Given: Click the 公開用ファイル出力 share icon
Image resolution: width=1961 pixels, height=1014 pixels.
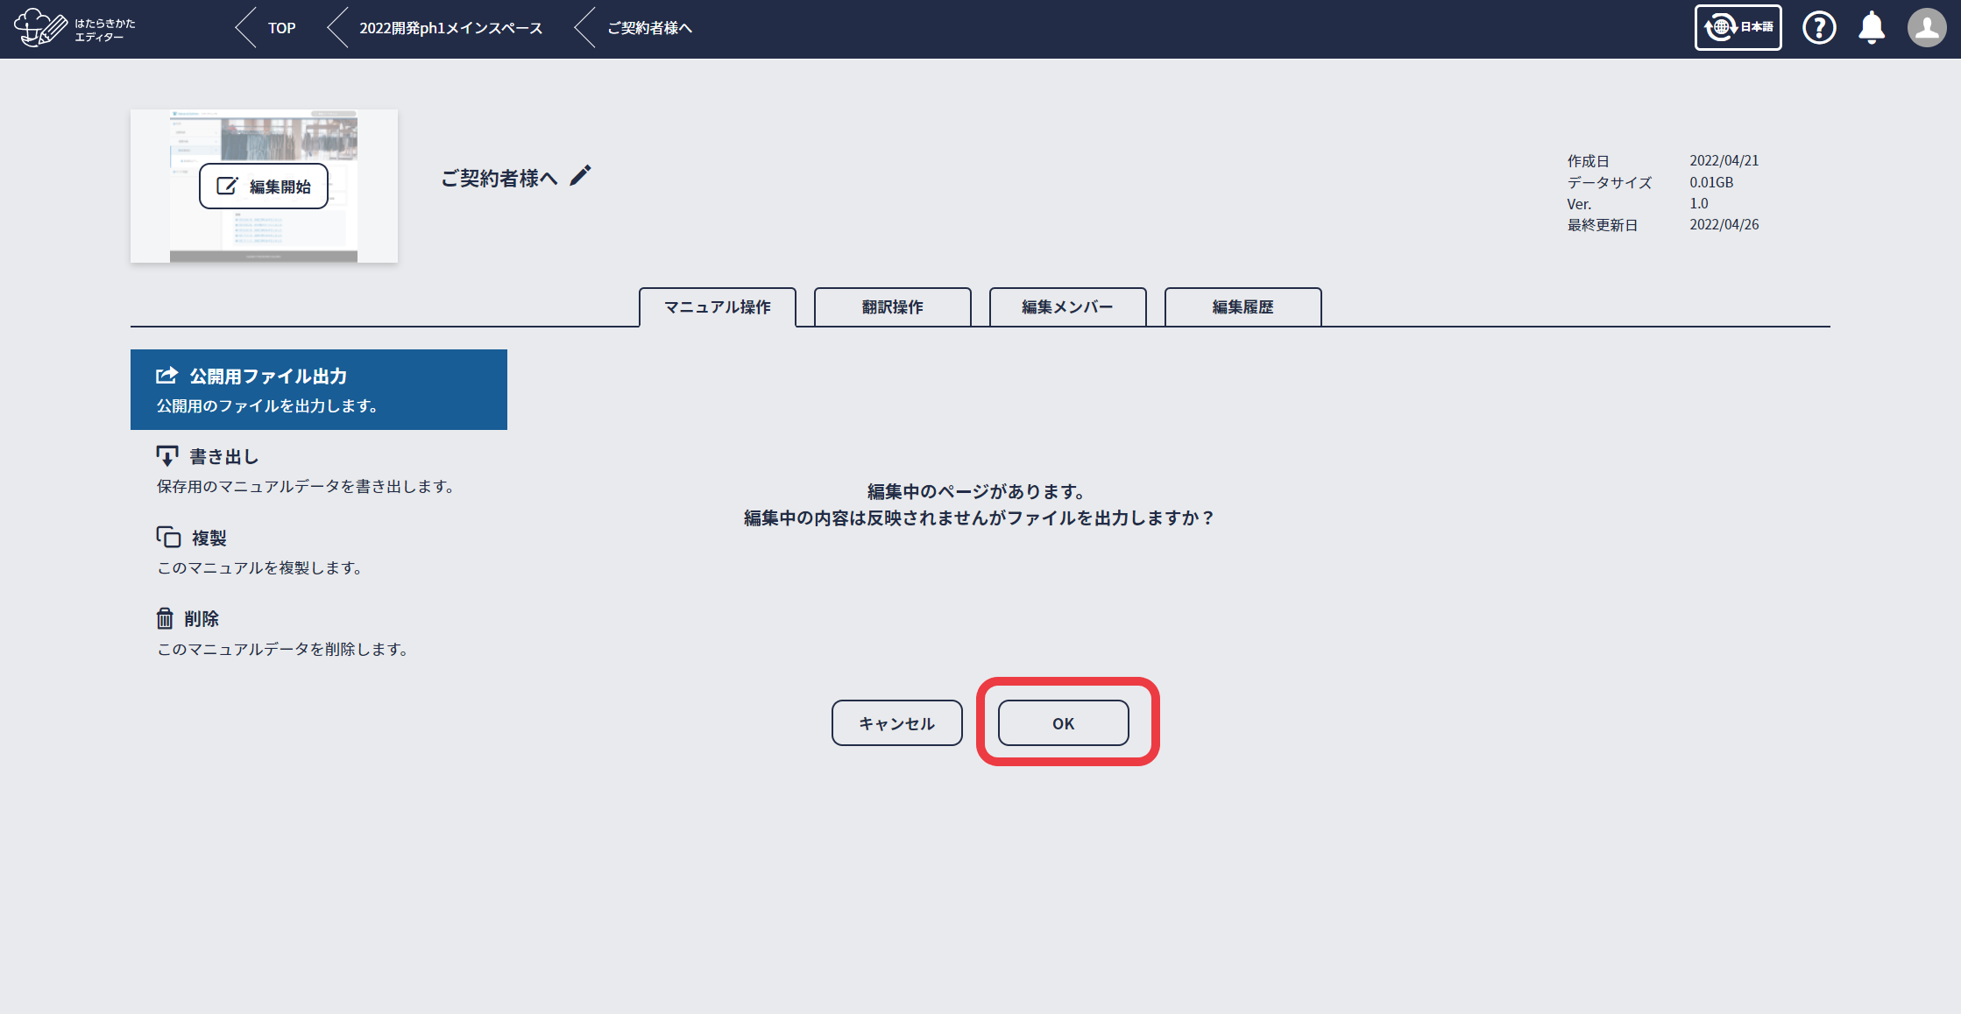Looking at the screenshot, I should pos(166,376).
